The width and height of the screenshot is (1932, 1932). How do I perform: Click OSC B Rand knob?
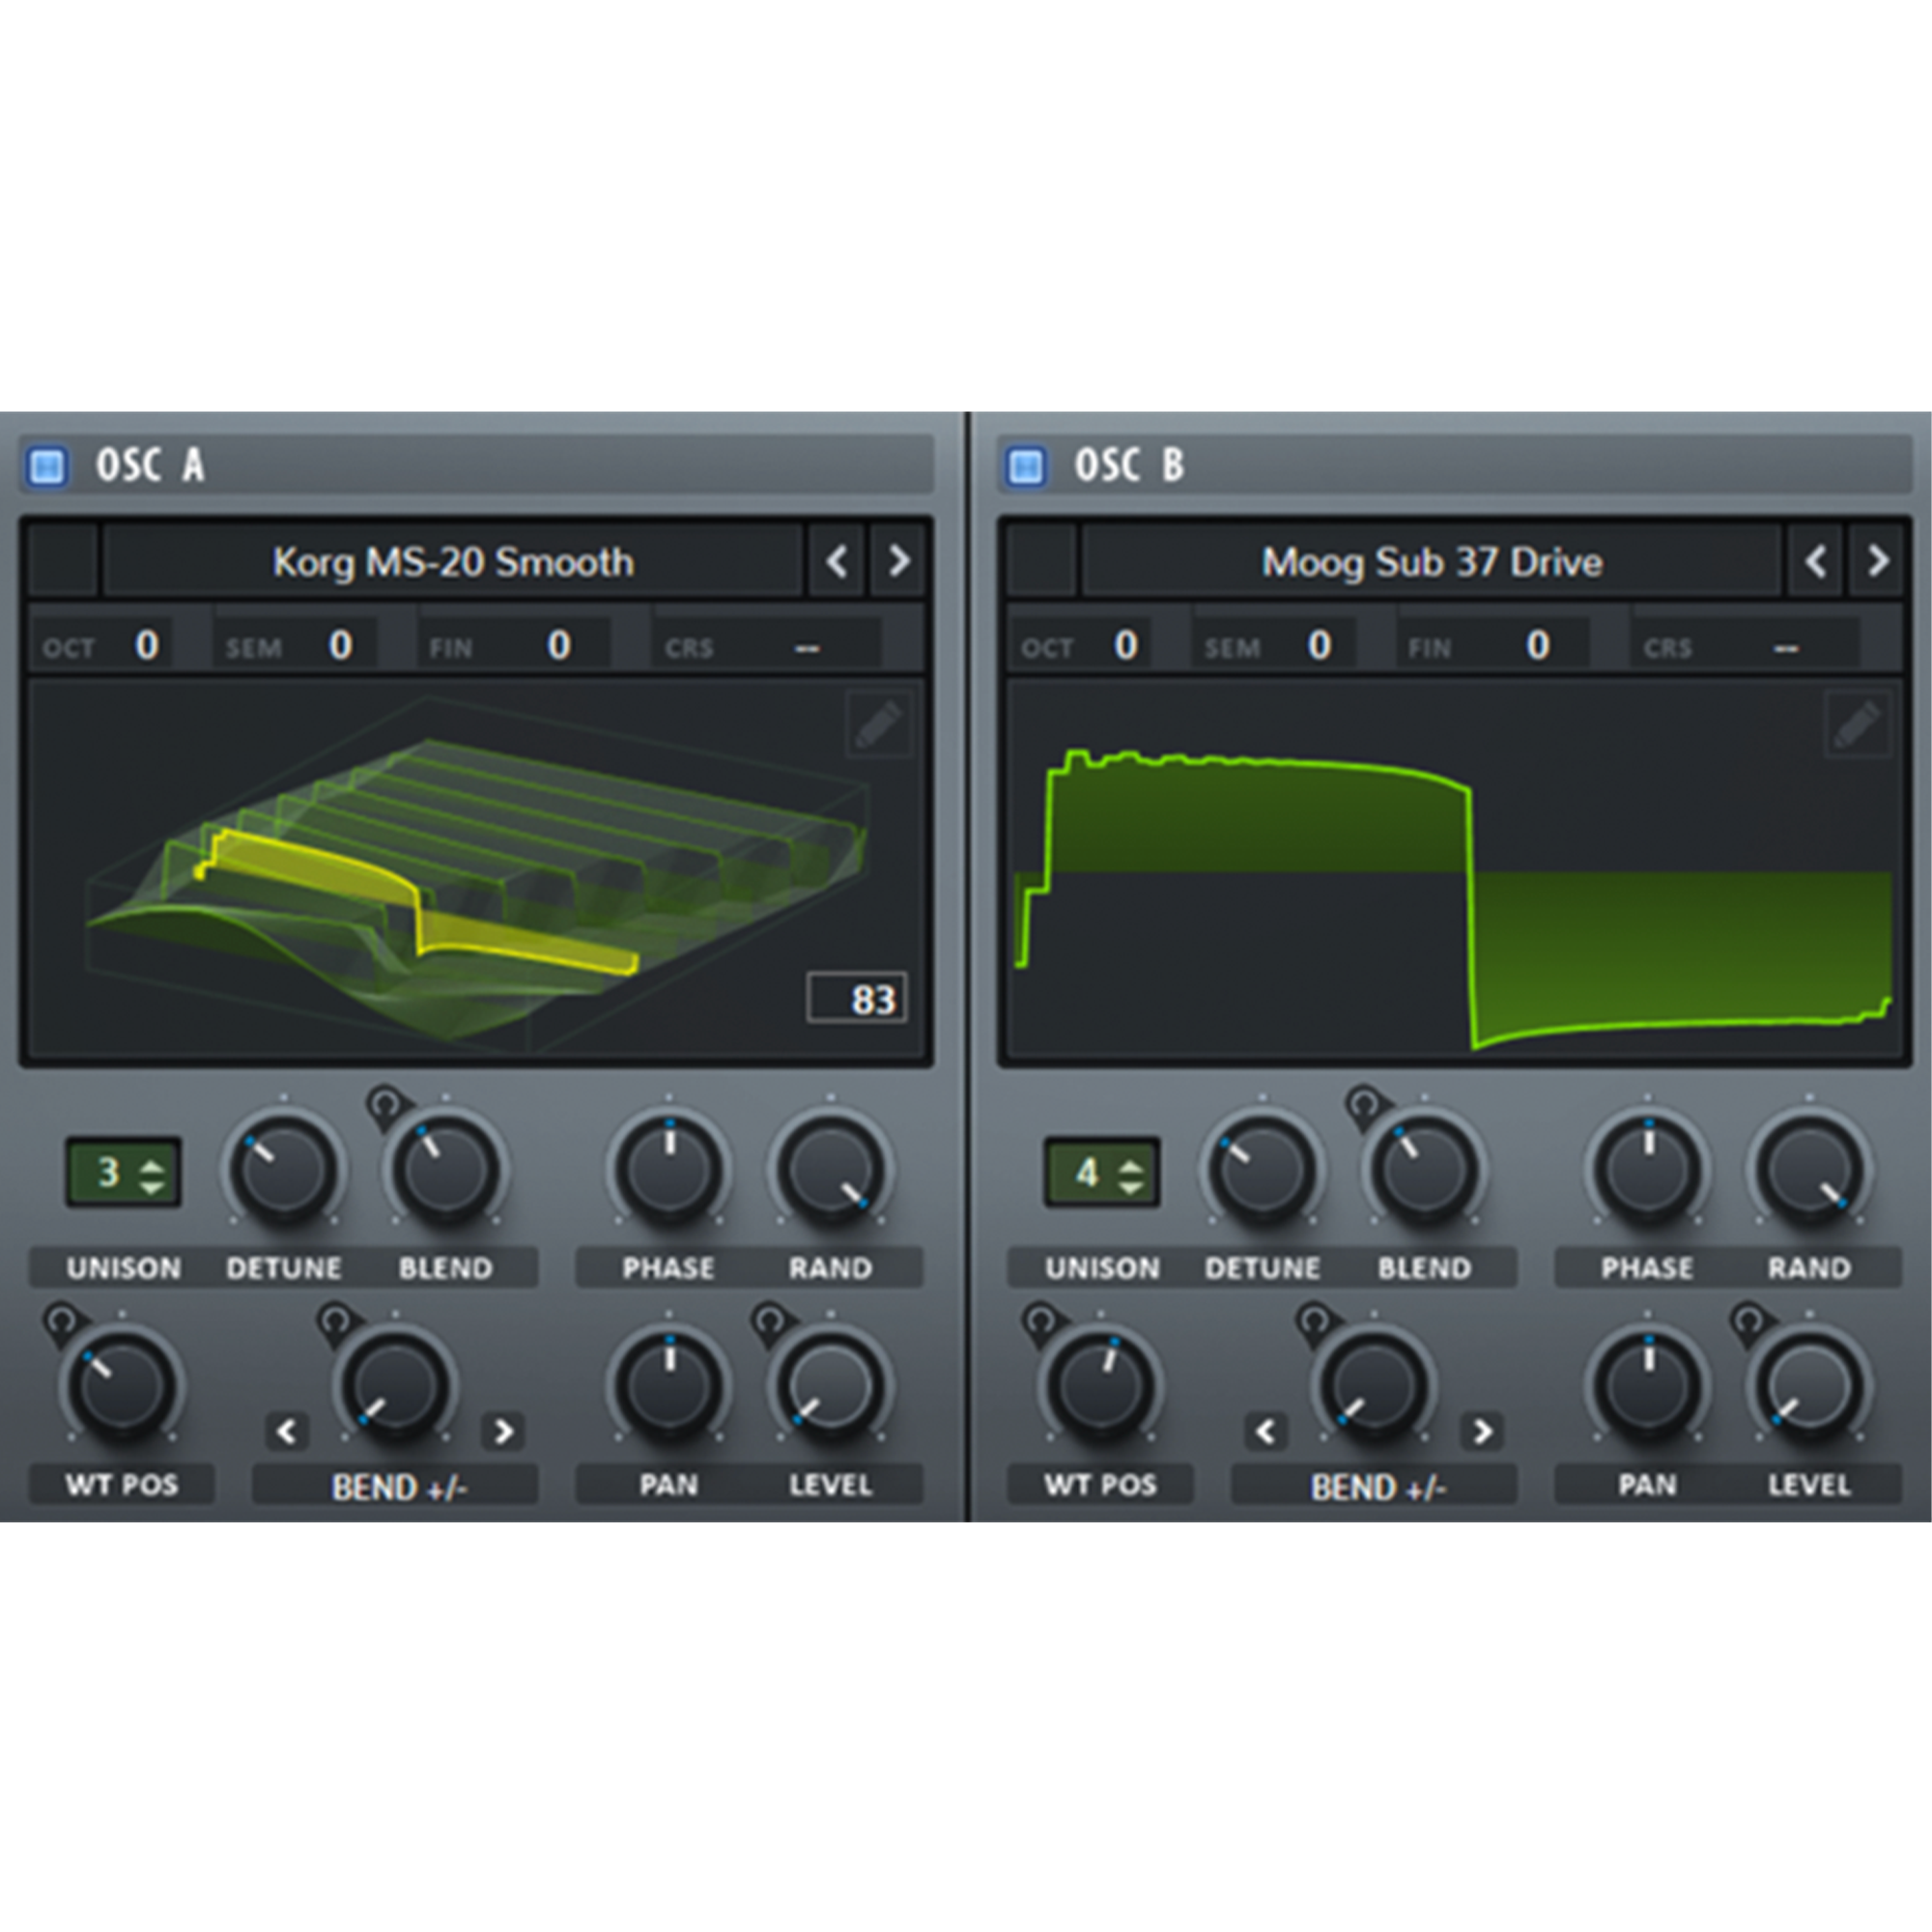click(1809, 1168)
